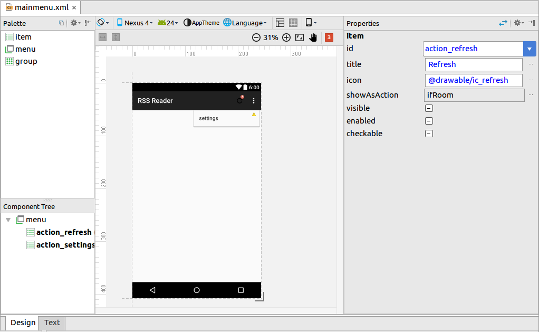Image resolution: width=539 pixels, height=332 pixels.
Task: Open the showAsAction ellipsis button
Action: tap(531, 95)
